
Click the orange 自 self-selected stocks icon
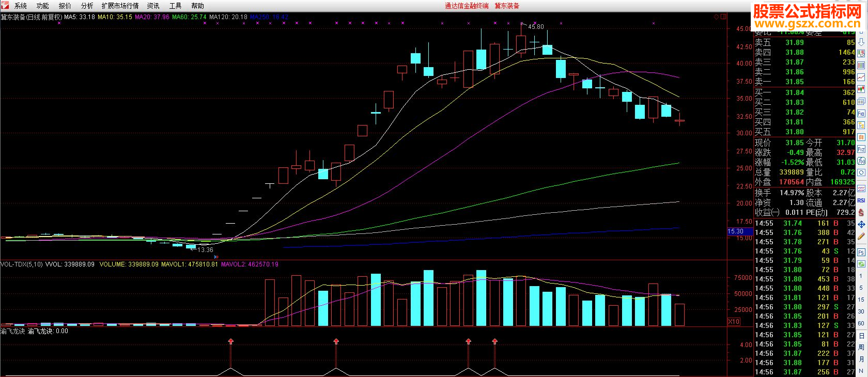[x=861, y=137]
